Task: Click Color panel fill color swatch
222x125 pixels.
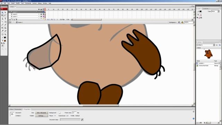Action: (x=200, y=15)
